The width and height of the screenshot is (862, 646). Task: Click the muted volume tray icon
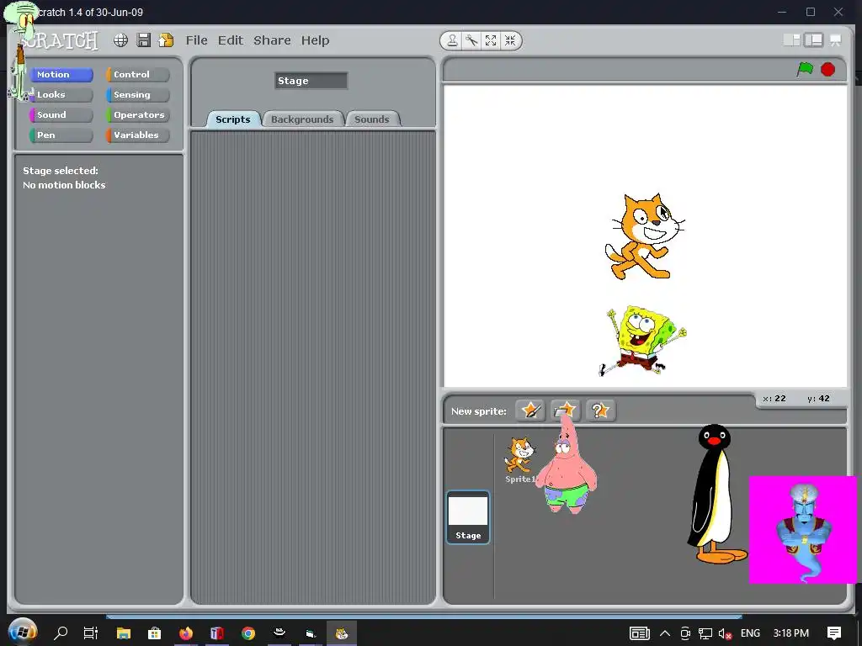pos(725,633)
